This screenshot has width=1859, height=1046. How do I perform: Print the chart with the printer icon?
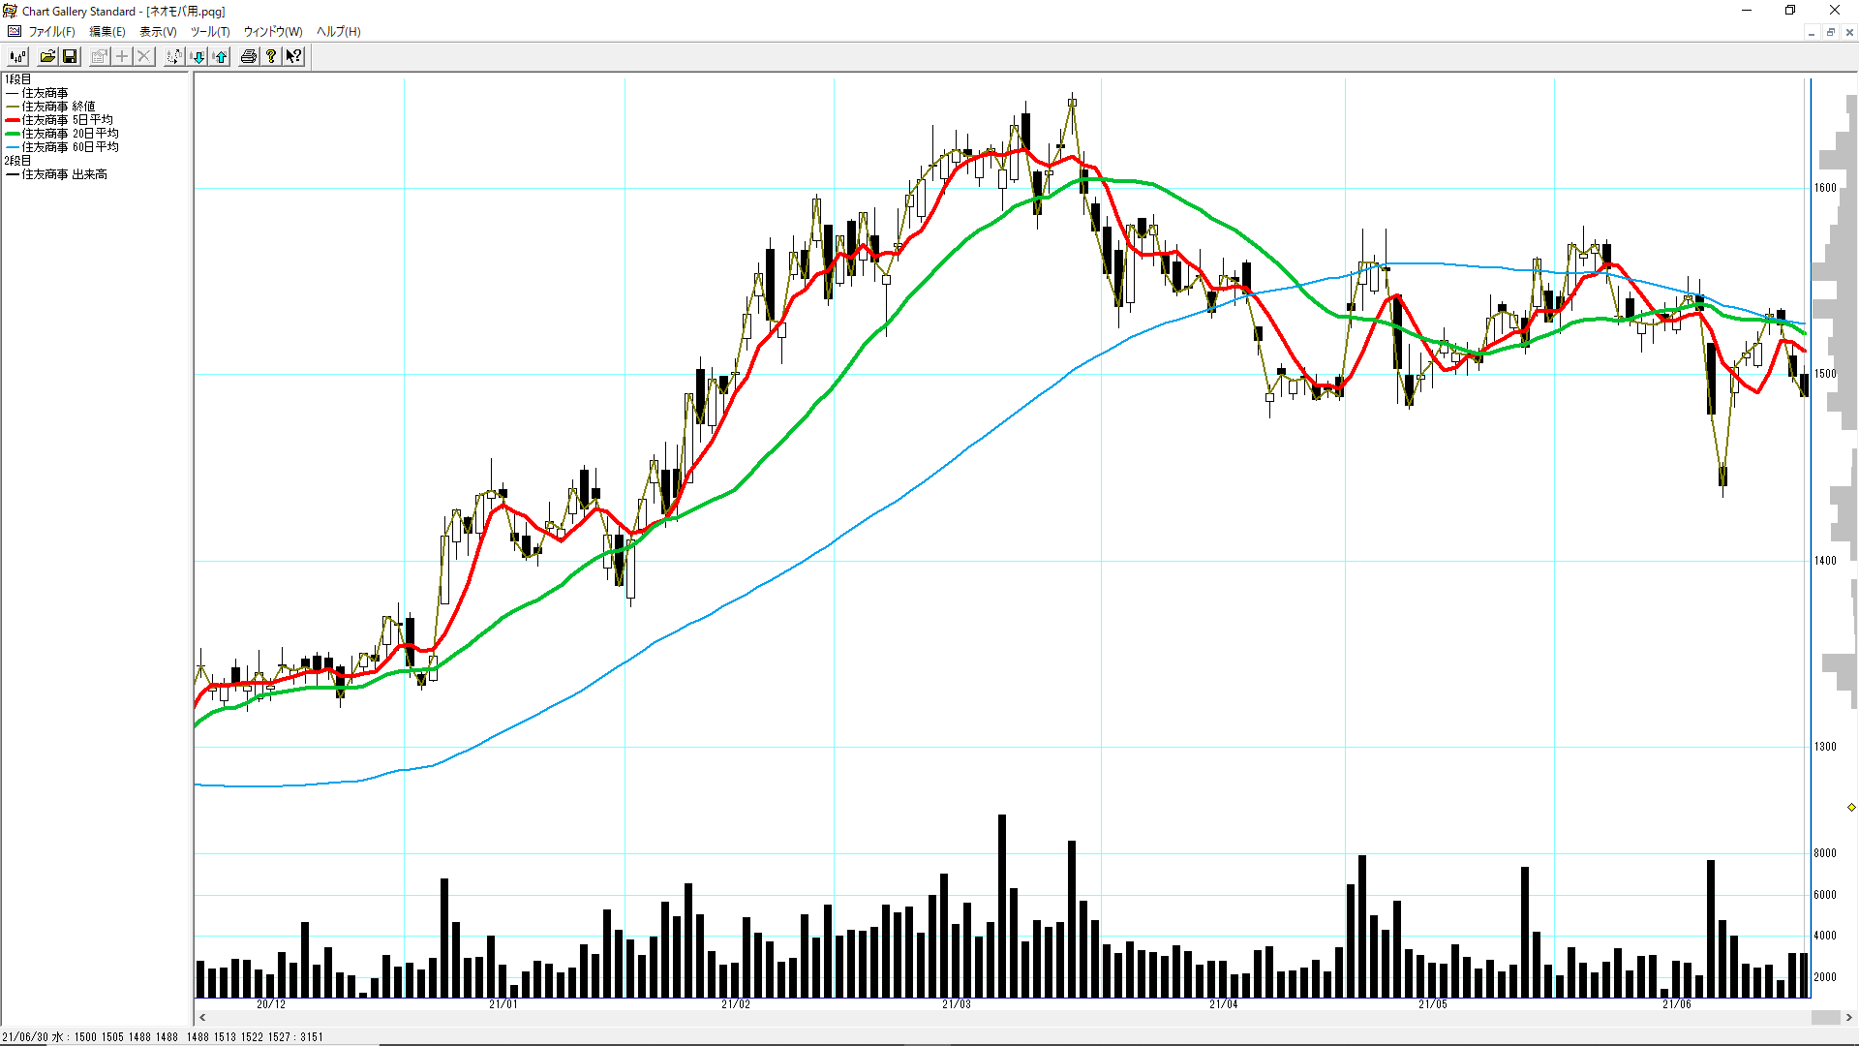pyautogui.click(x=249, y=56)
